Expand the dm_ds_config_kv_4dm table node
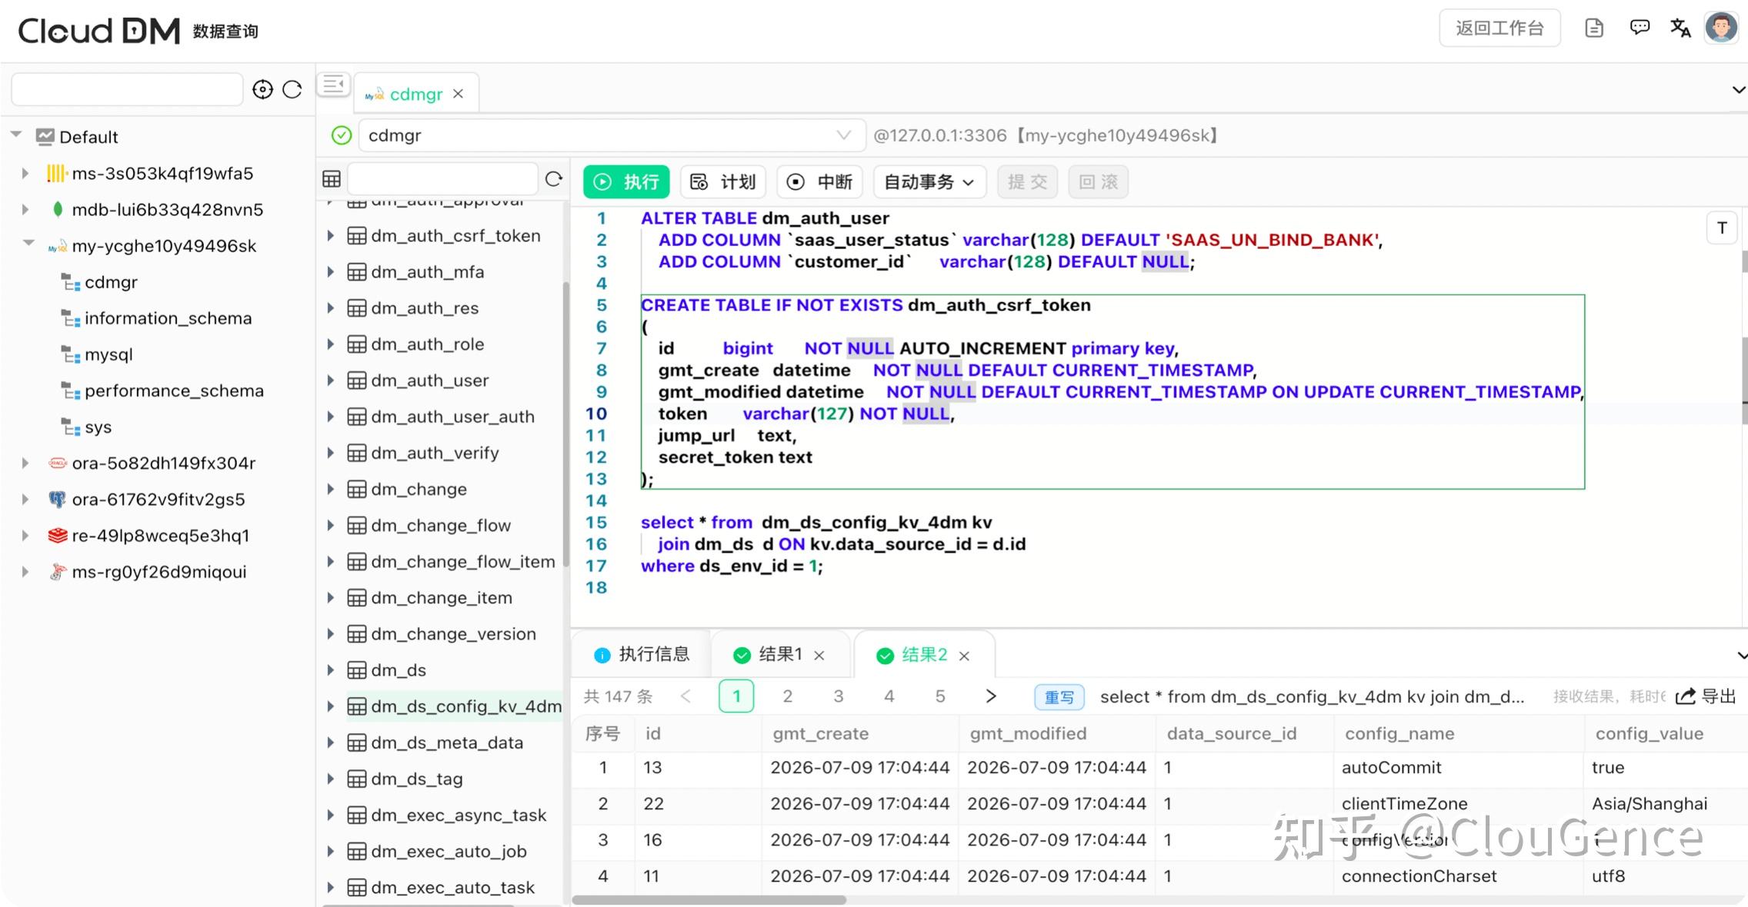 coord(330,706)
